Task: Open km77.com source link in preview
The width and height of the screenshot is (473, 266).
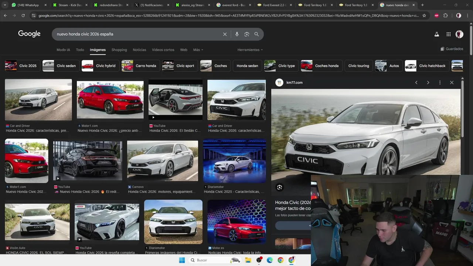Action: (x=294, y=82)
